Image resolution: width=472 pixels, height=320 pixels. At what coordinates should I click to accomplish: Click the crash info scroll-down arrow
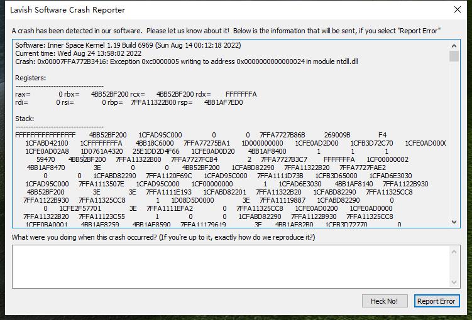(x=454, y=221)
